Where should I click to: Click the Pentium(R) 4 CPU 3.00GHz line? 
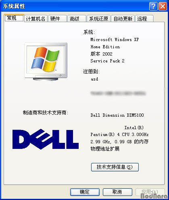pyautogui.click(x=119, y=134)
